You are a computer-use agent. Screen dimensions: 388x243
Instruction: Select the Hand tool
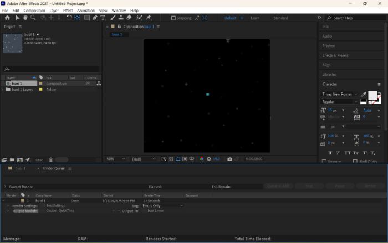[25, 18]
